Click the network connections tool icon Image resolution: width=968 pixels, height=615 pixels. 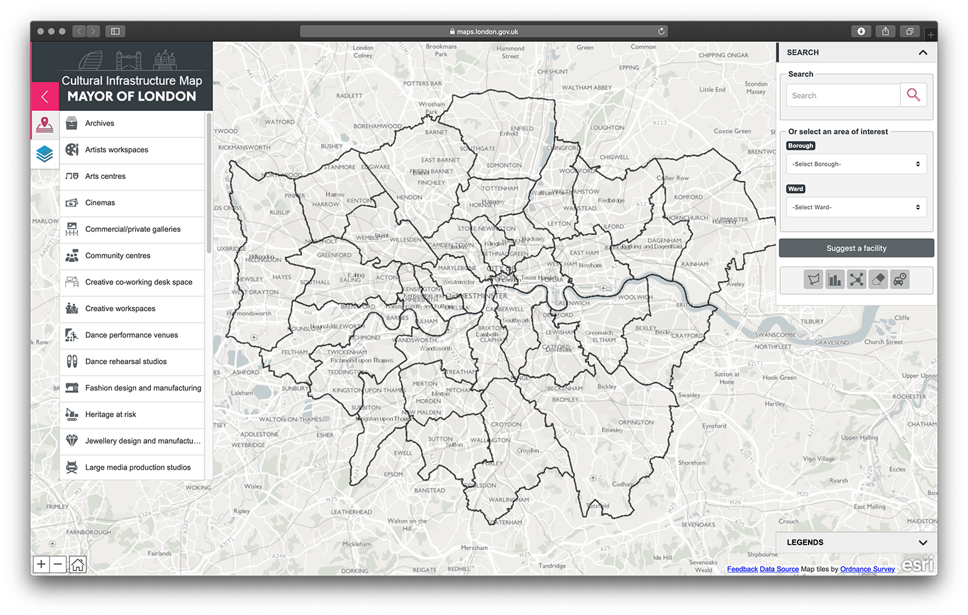point(856,279)
